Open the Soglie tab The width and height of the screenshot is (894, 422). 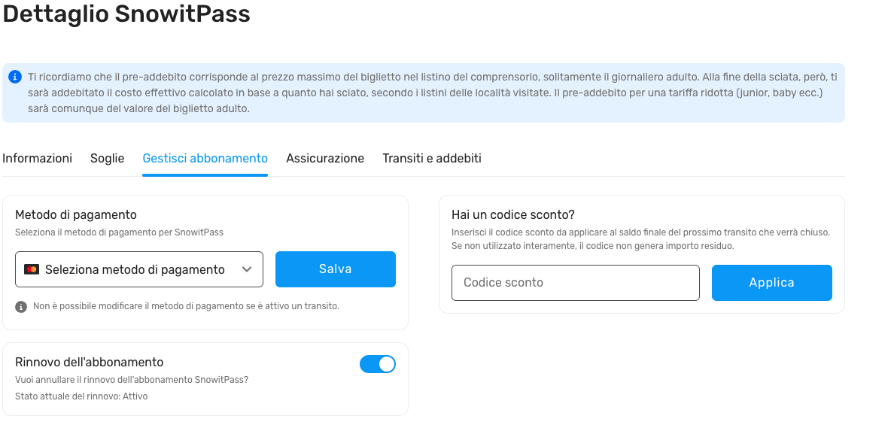(x=107, y=158)
